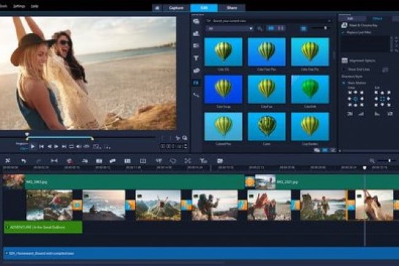Click the Record/Capture icon in timeline toolbar
This screenshot has width=399, height=266.
(x=69, y=161)
